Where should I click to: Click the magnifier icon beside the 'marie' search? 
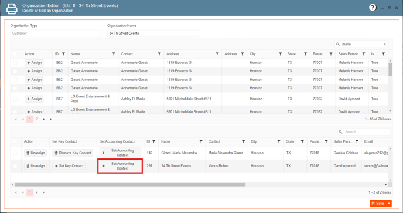[x=338, y=44]
